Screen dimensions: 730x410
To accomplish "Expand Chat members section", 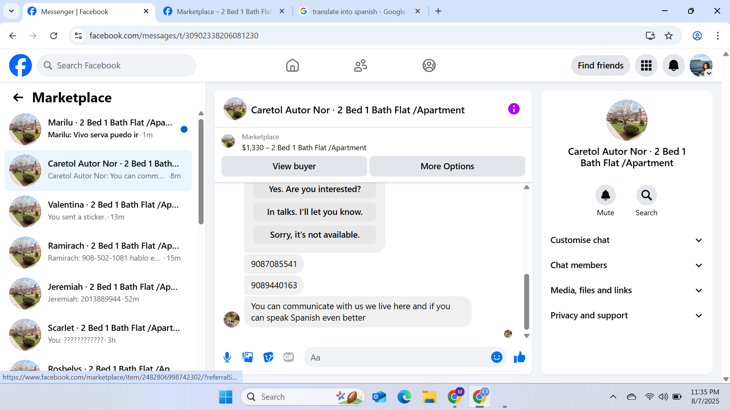I will (627, 265).
